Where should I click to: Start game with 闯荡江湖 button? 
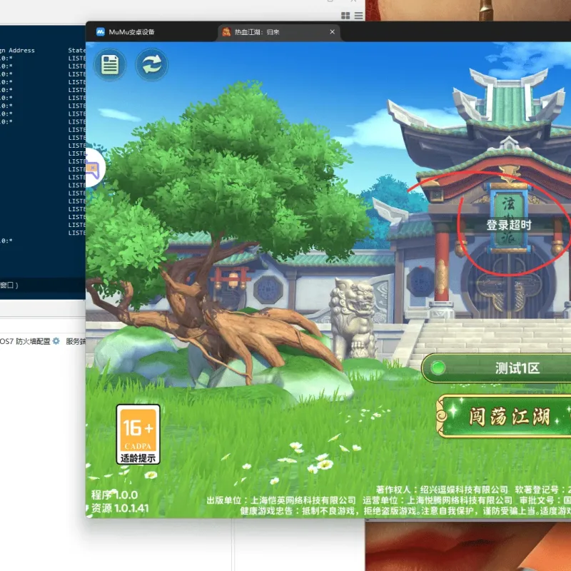click(504, 416)
